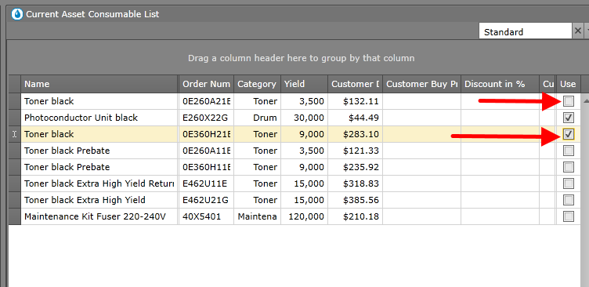This screenshot has width=589, height=287.
Task: Check Use for Toner black Prebate $121.33
Action: click(x=569, y=151)
